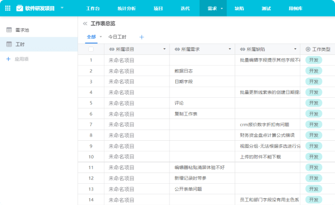
Task: Open the 所属缺陷 column dropdown arrow
Action: click(x=295, y=49)
